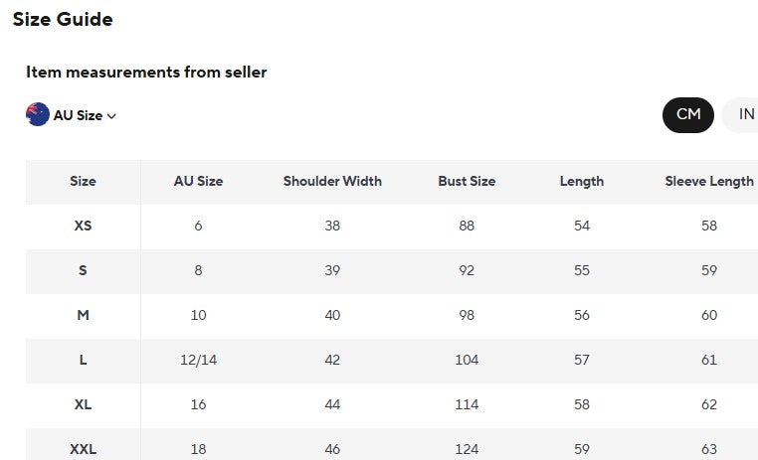758x460 pixels.
Task: Select the XL size row label
Action: tap(83, 404)
